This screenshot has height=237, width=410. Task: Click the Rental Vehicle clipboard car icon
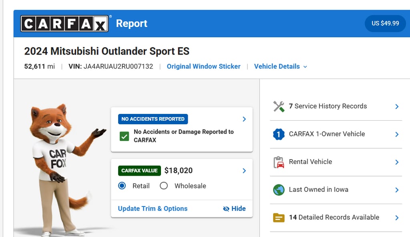(x=279, y=162)
